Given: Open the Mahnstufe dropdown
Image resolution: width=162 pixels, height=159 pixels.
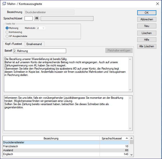Looking at the screenshot, I should pyautogui.click(x=41, y=28).
